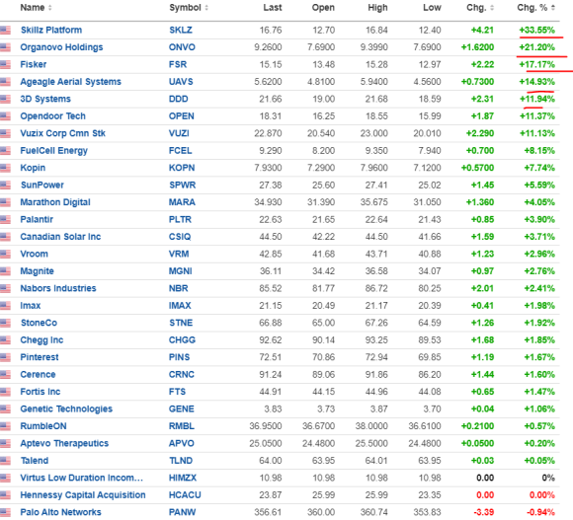The width and height of the screenshot is (573, 520).
Task: Open the Skillz Platform stock link
Action: click(51, 31)
